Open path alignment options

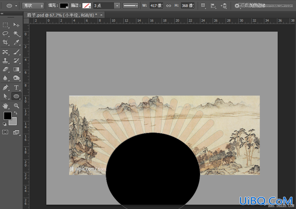pos(213,6)
